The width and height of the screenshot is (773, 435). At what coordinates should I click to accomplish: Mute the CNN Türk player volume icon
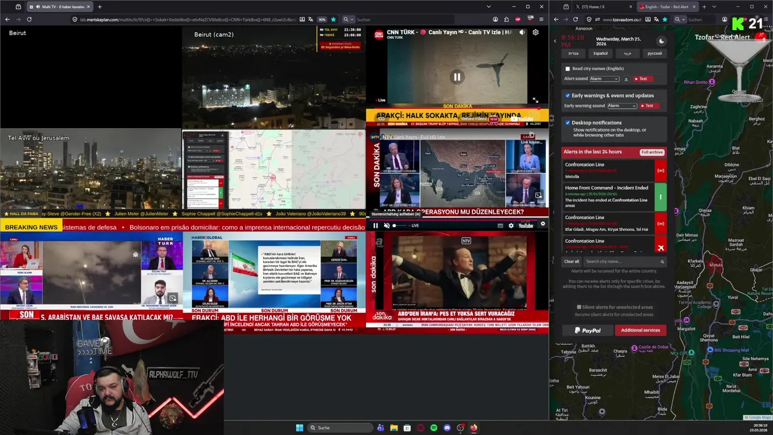coord(522,33)
